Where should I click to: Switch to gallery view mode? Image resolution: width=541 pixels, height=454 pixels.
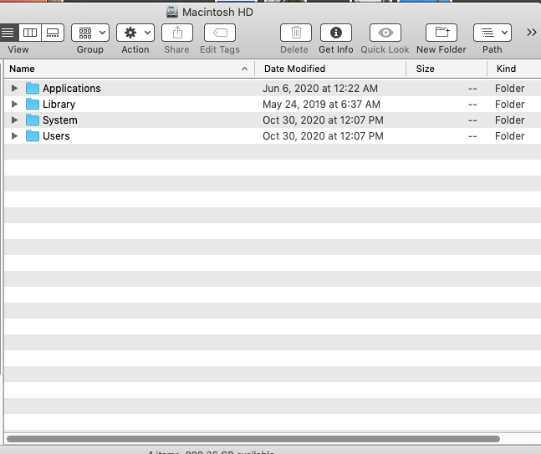coord(53,33)
